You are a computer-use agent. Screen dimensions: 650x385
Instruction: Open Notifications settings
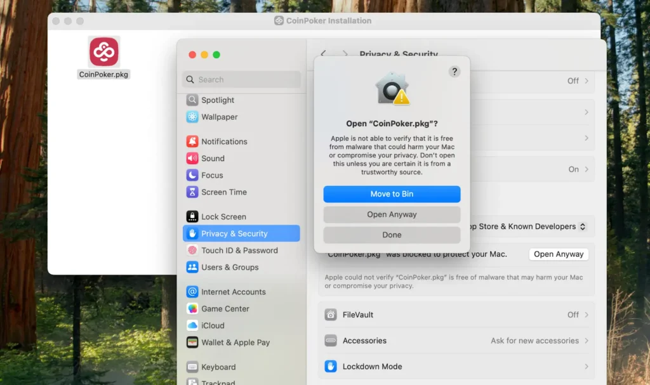coord(223,141)
